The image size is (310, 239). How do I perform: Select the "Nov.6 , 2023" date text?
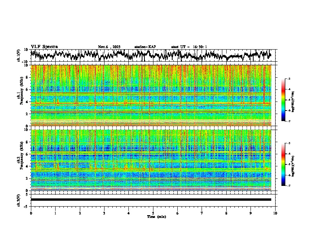pos(109,47)
